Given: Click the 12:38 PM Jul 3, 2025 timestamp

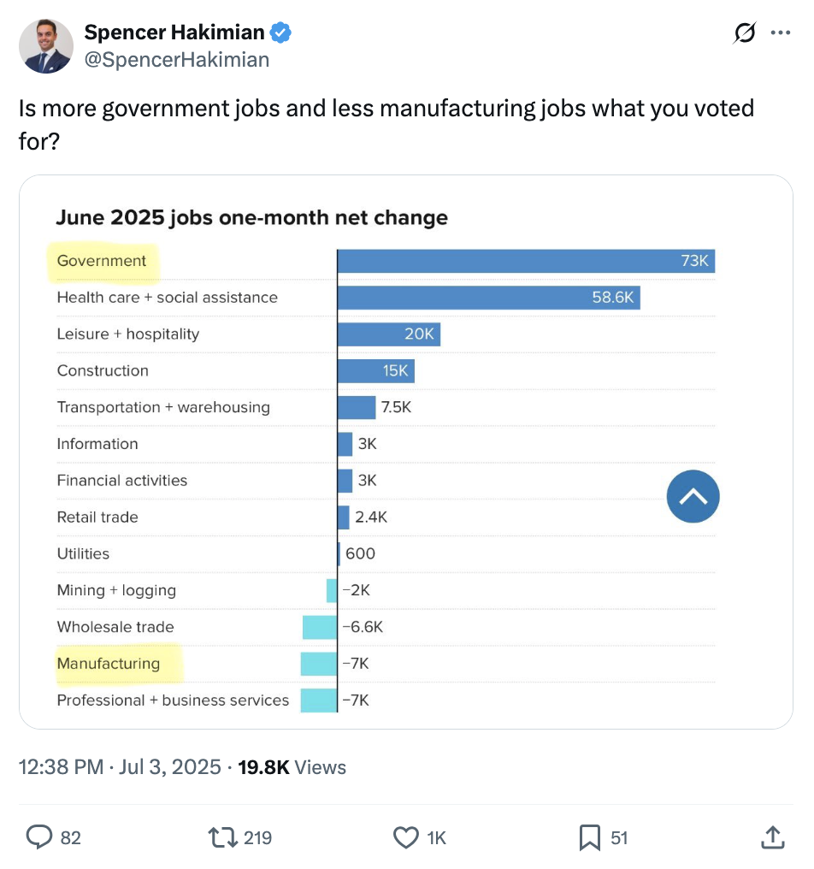Looking at the screenshot, I should coord(120,767).
